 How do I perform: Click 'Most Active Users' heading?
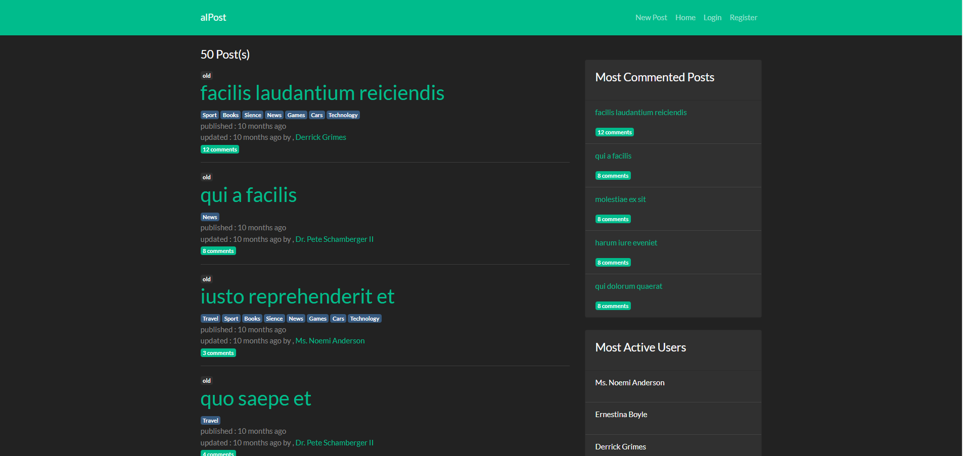[x=640, y=347]
